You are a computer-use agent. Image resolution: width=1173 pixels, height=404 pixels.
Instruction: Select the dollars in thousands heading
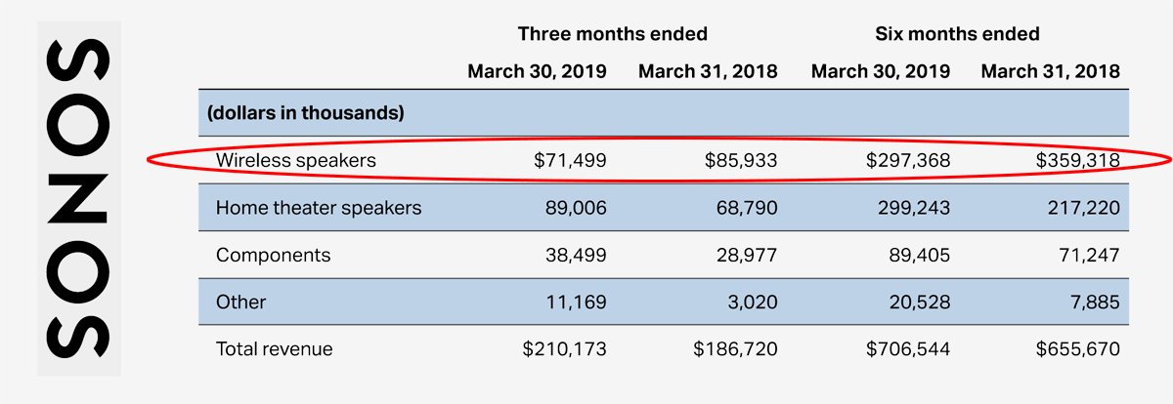click(x=305, y=113)
